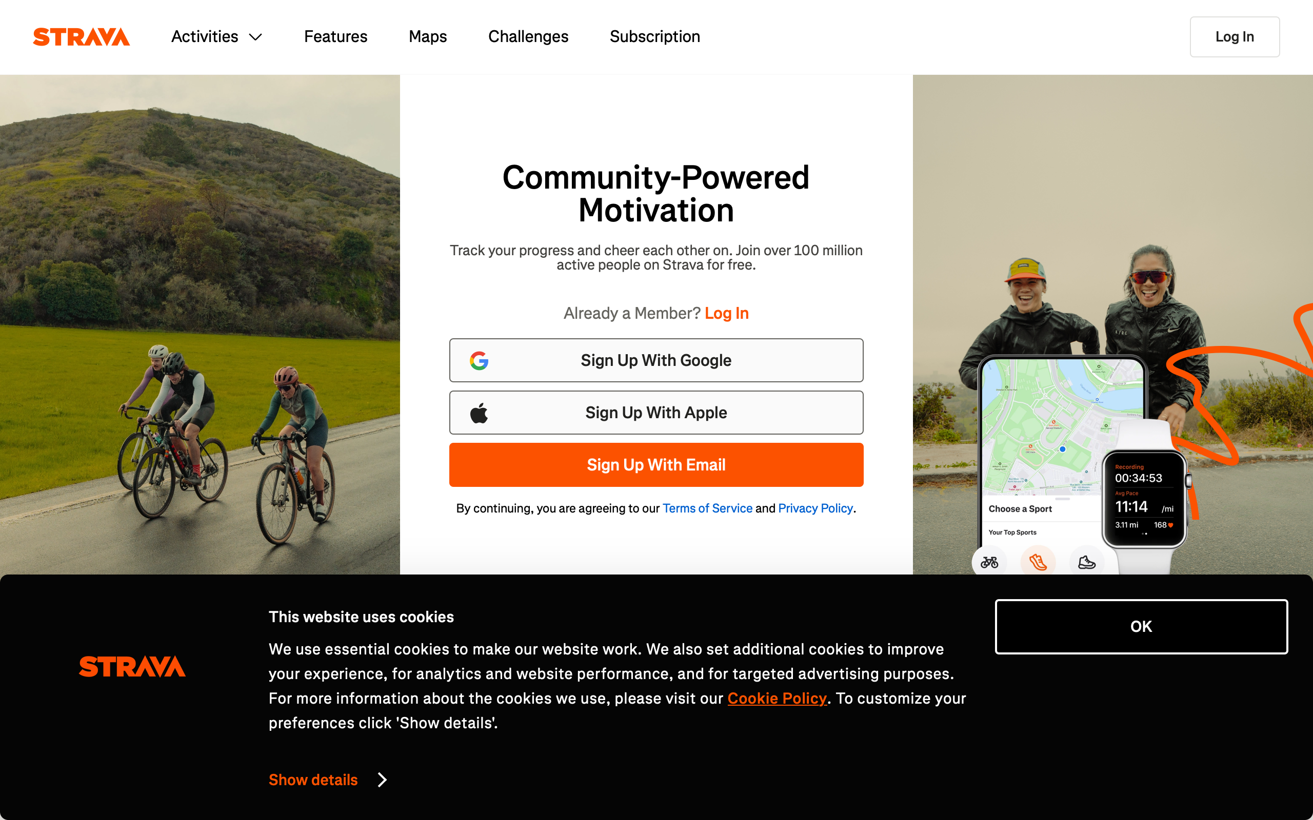This screenshot has height=820, width=1313.
Task: Select the Maps navigation item
Action: [428, 36]
